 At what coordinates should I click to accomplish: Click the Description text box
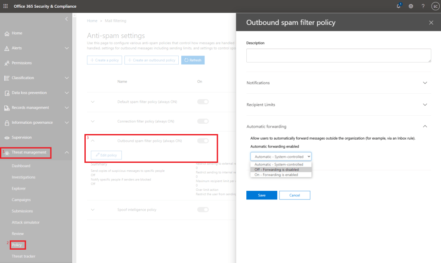tap(339, 55)
